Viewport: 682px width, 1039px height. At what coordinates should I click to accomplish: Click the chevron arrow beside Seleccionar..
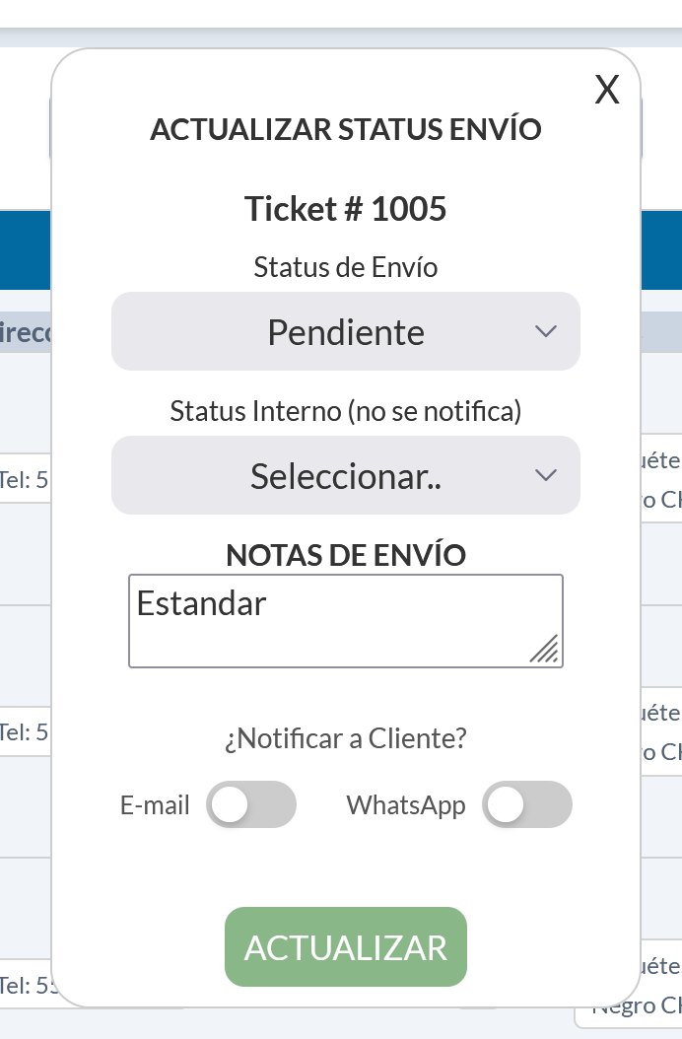click(x=546, y=475)
